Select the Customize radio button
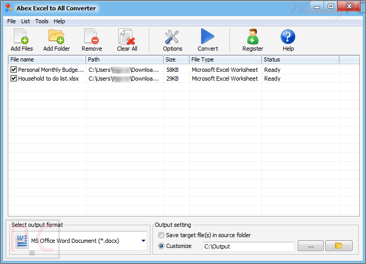Screen dimensions: 366x264 pos(161,246)
